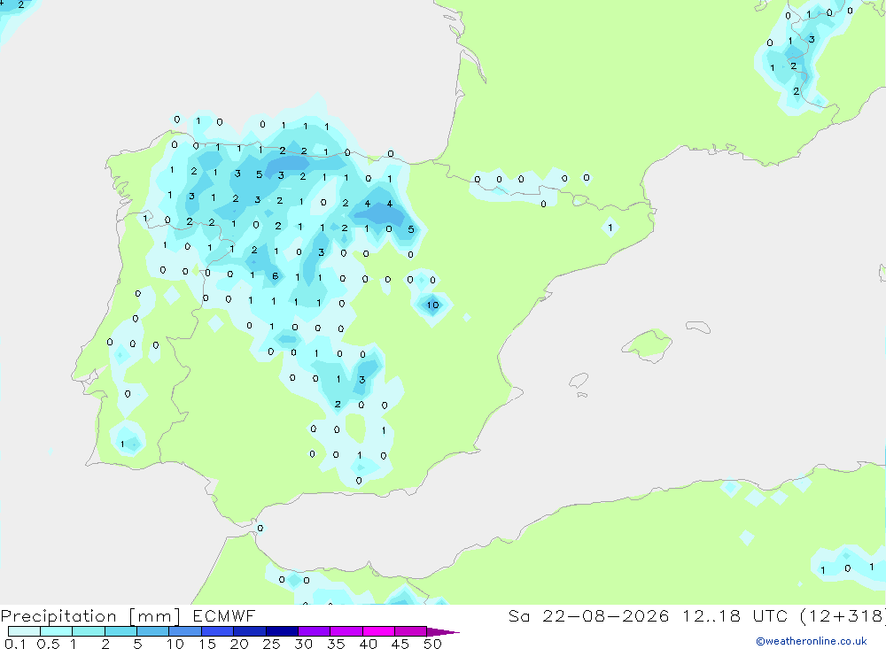Click the 'Sa 22-08-2026' date text
Screen dimensions: 886x649
[589, 616]
